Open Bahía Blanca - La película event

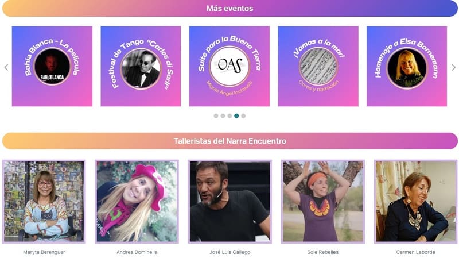point(52,66)
